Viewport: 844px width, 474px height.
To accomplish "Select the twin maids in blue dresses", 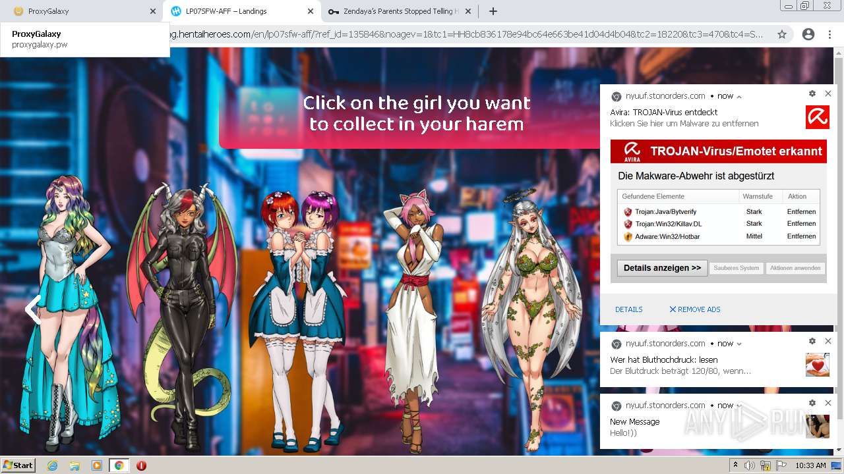I will coord(298,321).
